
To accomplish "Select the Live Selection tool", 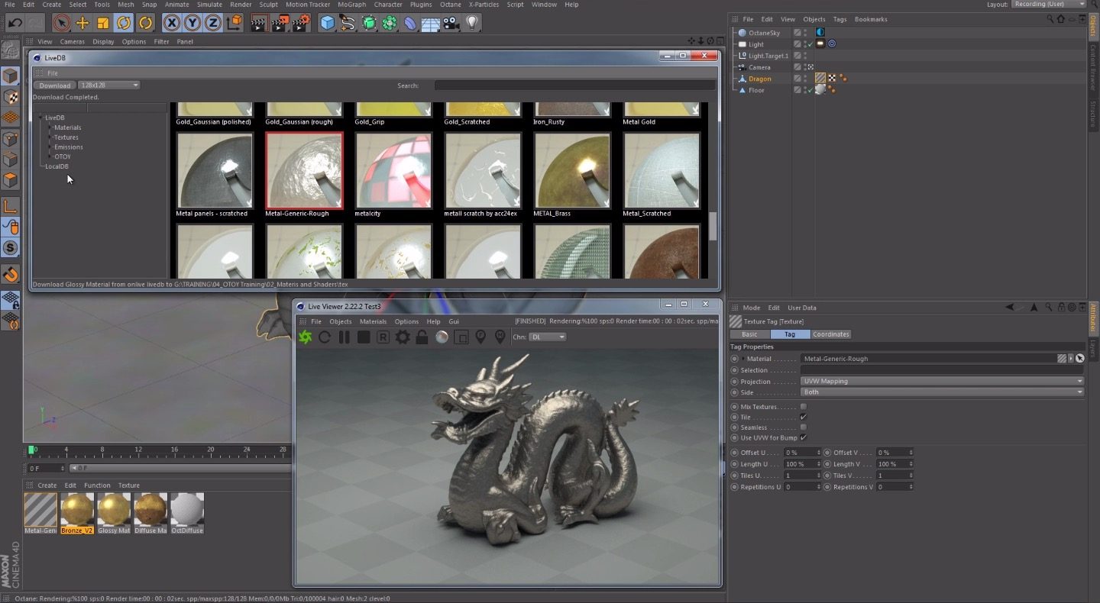I will coord(62,23).
